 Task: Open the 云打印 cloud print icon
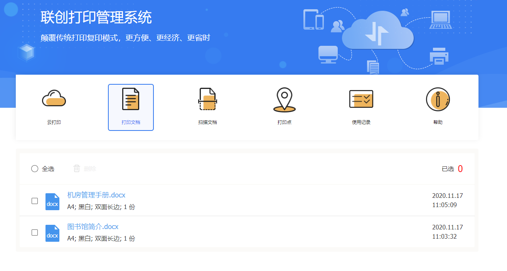click(x=54, y=99)
